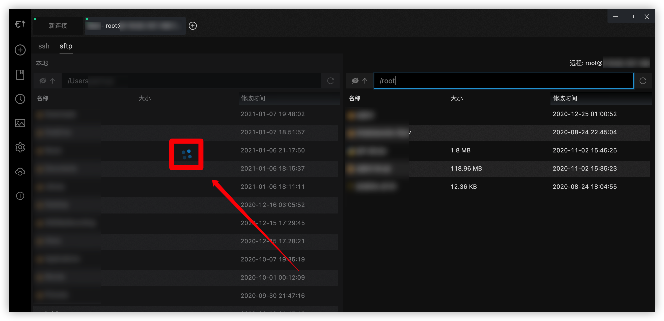
Task: Sort local files by 大小 column
Action: (x=144, y=98)
